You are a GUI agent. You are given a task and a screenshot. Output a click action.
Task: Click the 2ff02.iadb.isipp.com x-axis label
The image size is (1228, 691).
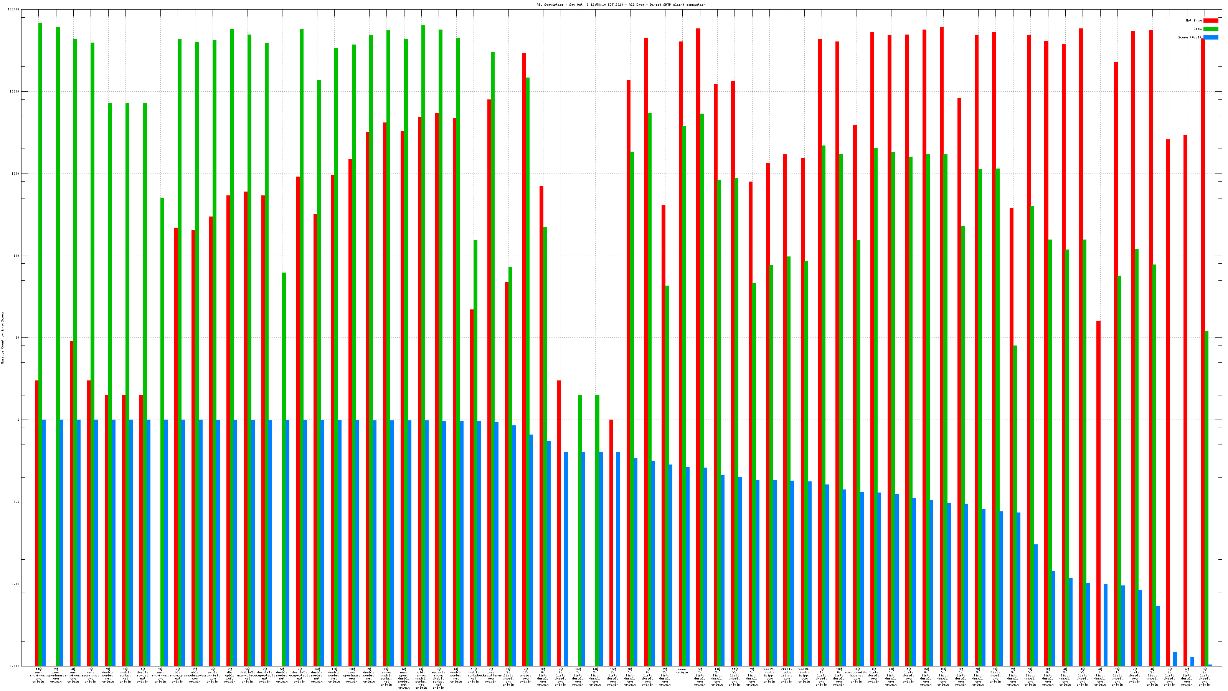(x=769, y=675)
